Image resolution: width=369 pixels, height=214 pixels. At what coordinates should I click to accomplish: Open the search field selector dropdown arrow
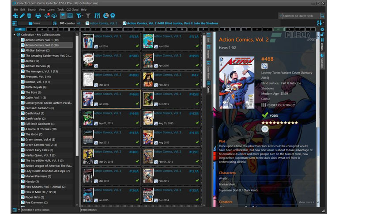(x=281, y=16)
